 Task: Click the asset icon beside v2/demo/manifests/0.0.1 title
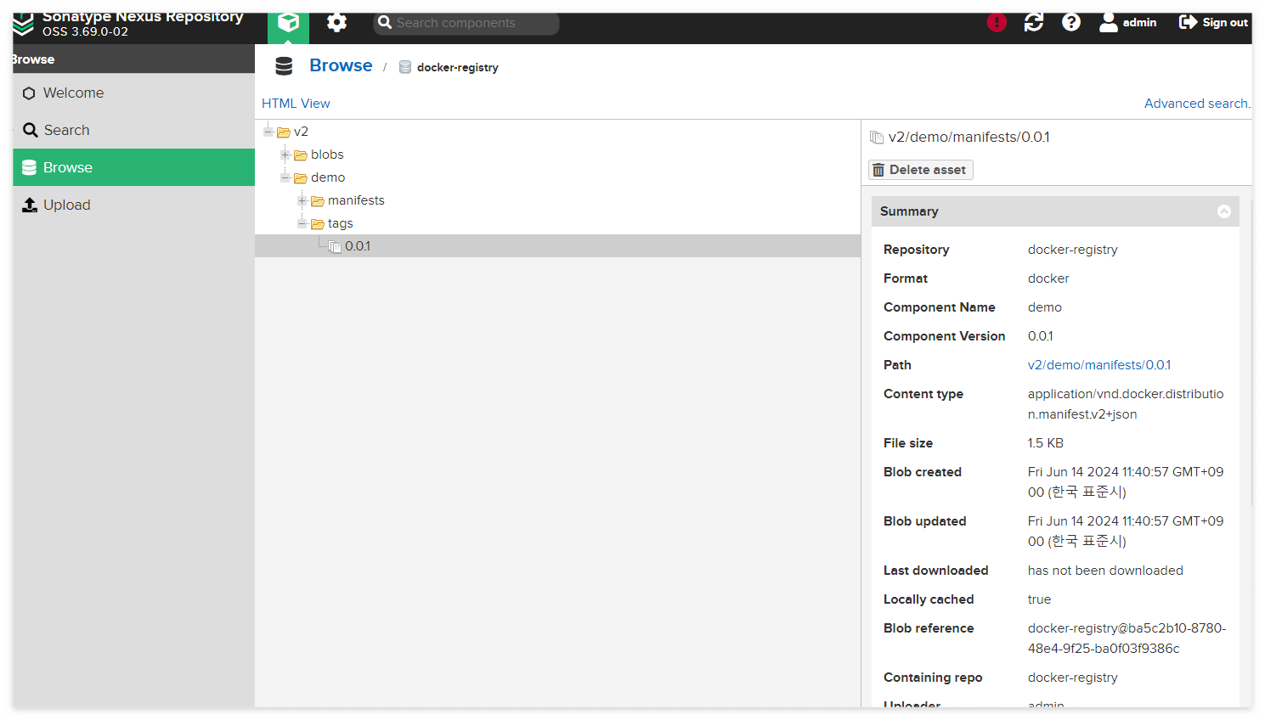point(877,138)
